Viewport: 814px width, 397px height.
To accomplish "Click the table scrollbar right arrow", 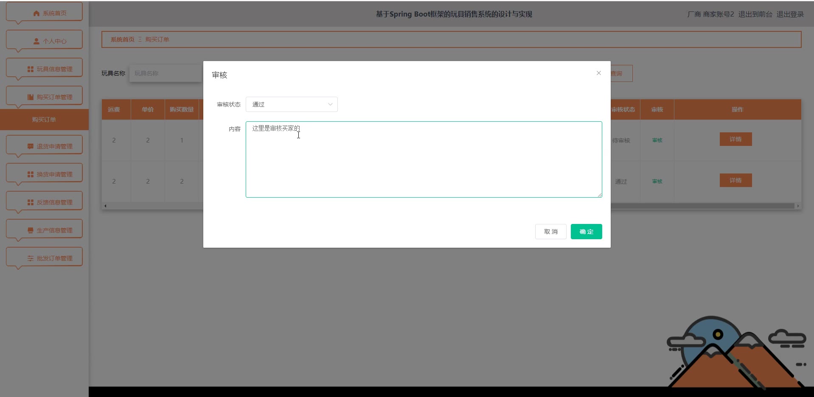I will click(798, 206).
